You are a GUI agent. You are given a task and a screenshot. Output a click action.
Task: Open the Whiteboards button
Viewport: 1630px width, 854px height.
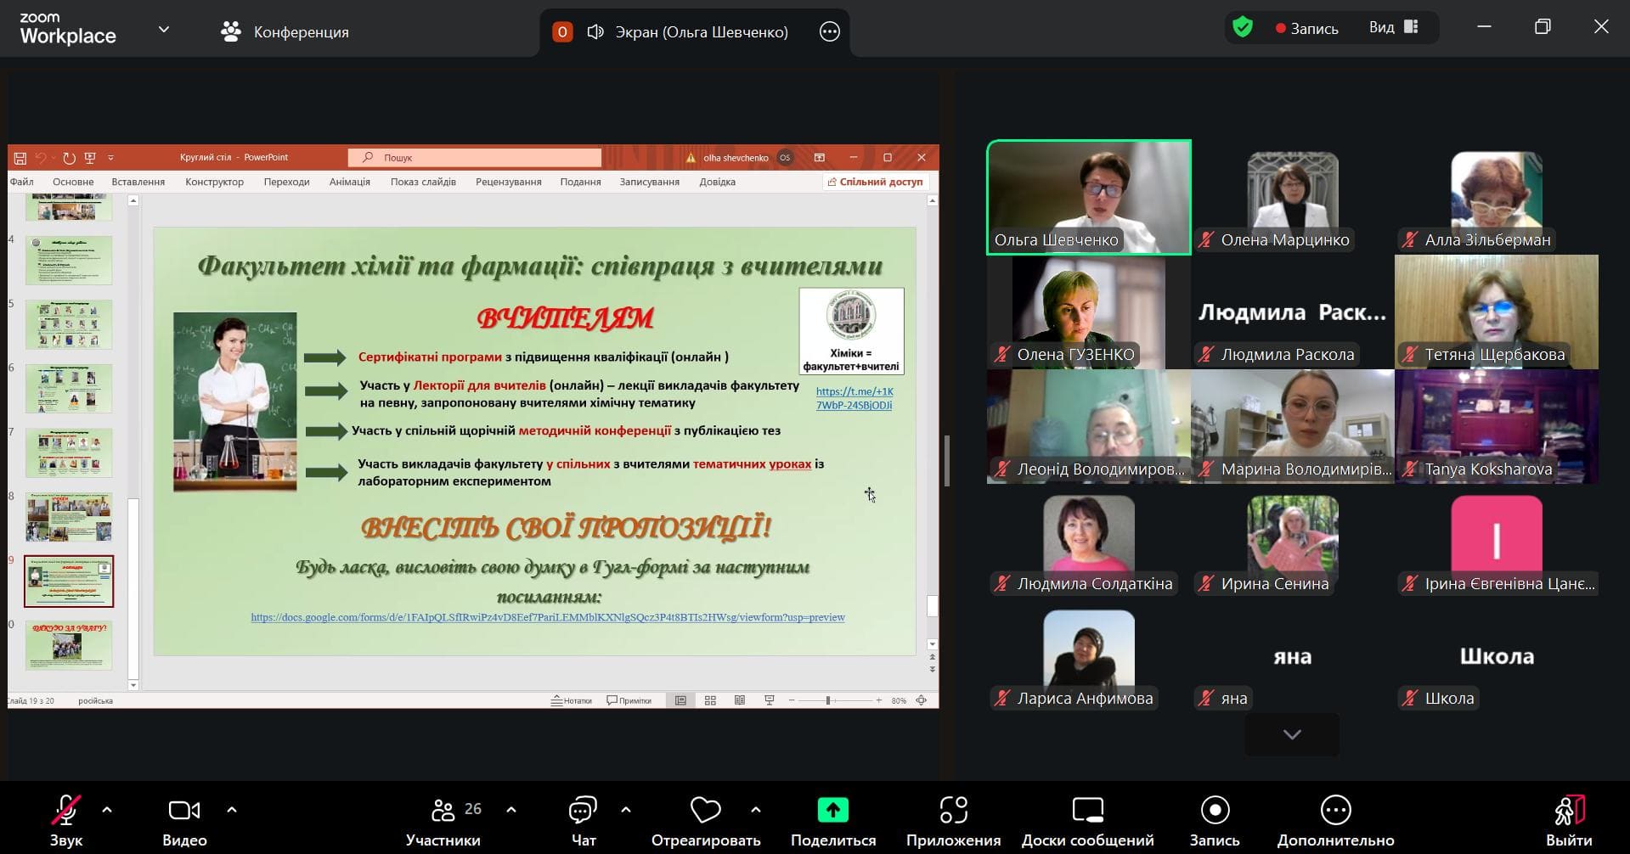click(x=1087, y=820)
